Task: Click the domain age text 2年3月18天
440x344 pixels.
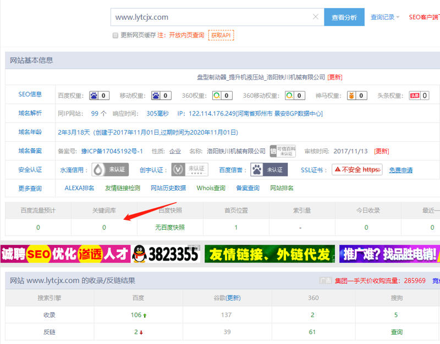Action: 74,132
